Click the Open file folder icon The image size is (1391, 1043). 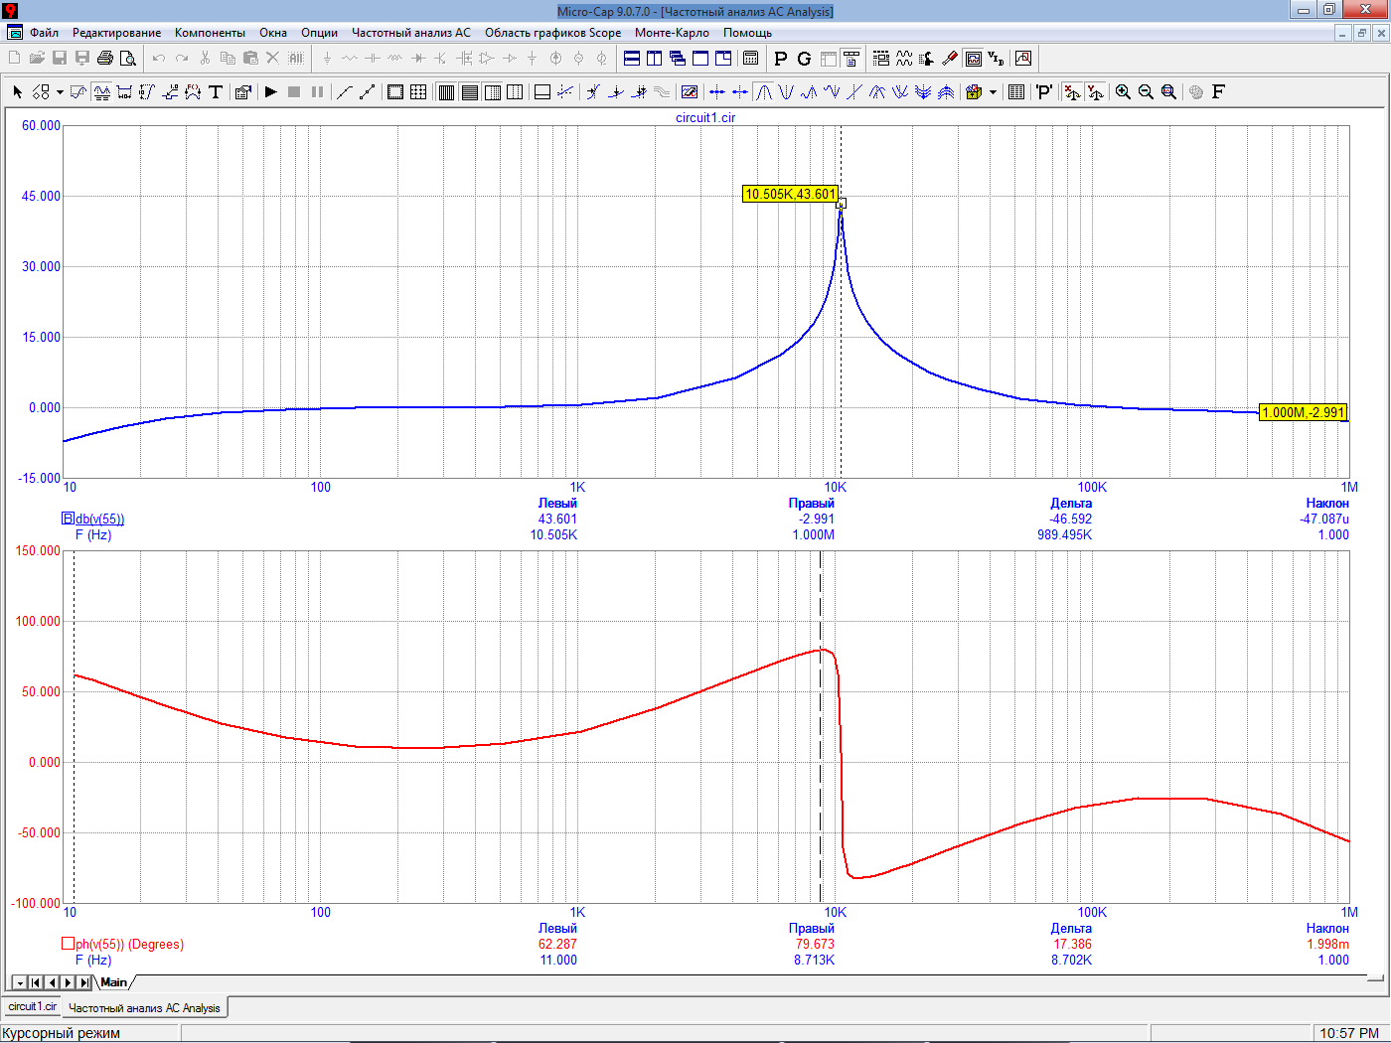(x=37, y=58)
